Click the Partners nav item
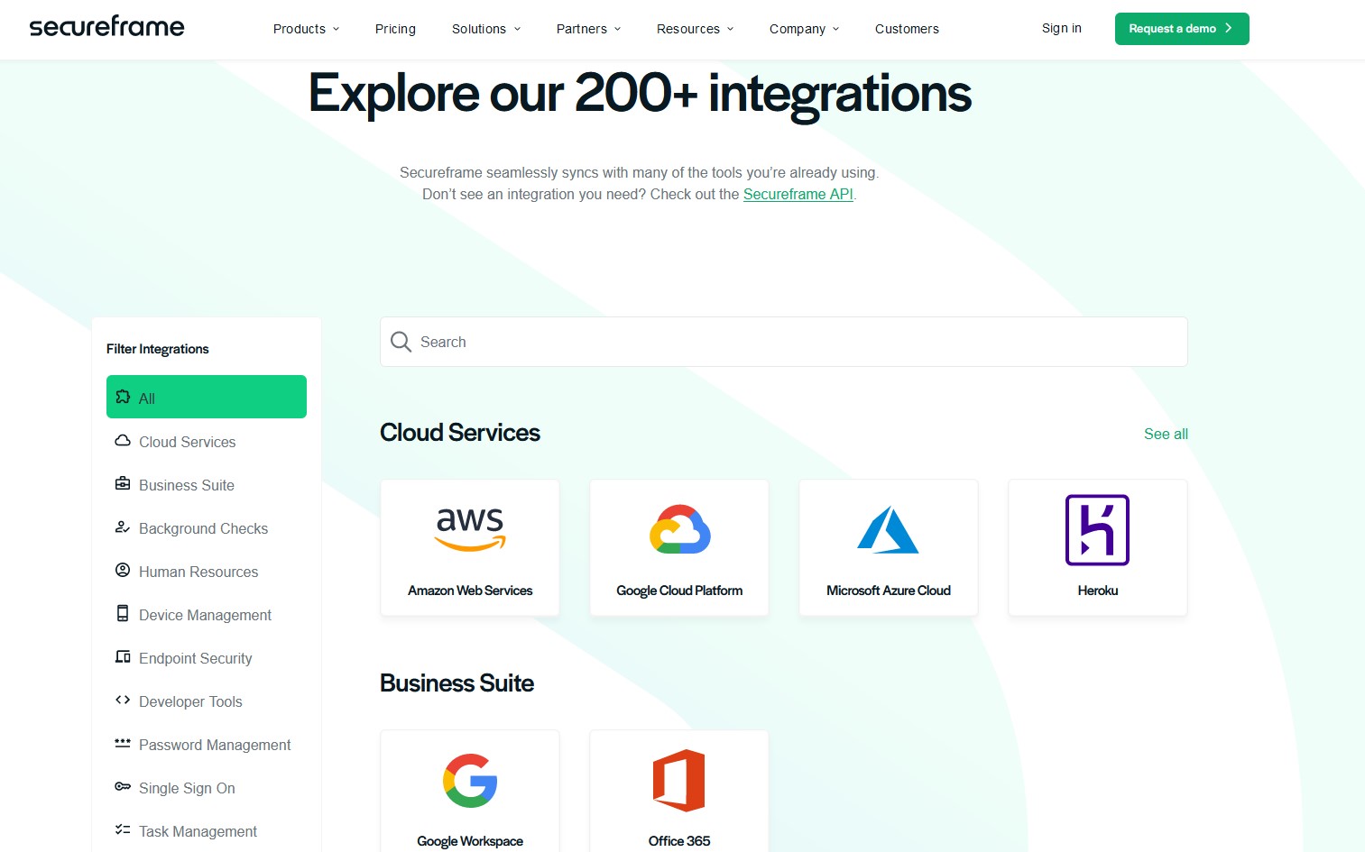Viewport: 1365px width, 852px height. pyautogui.click(x=582, y=29)
